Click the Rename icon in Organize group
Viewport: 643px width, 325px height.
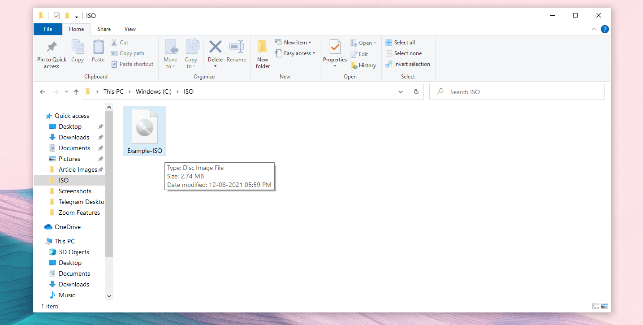click(x=237, y=47)
